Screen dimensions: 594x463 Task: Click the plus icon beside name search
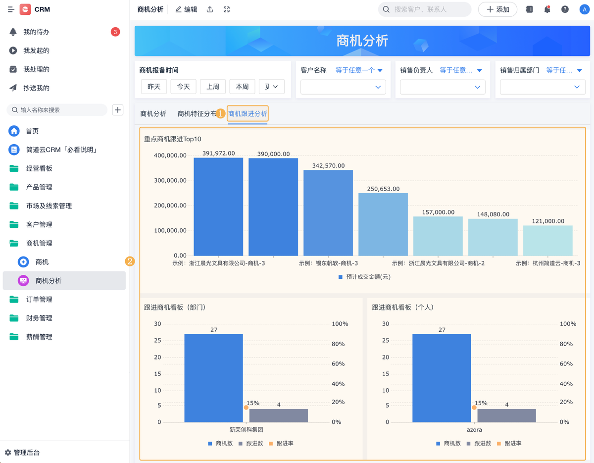coord(118,110)
